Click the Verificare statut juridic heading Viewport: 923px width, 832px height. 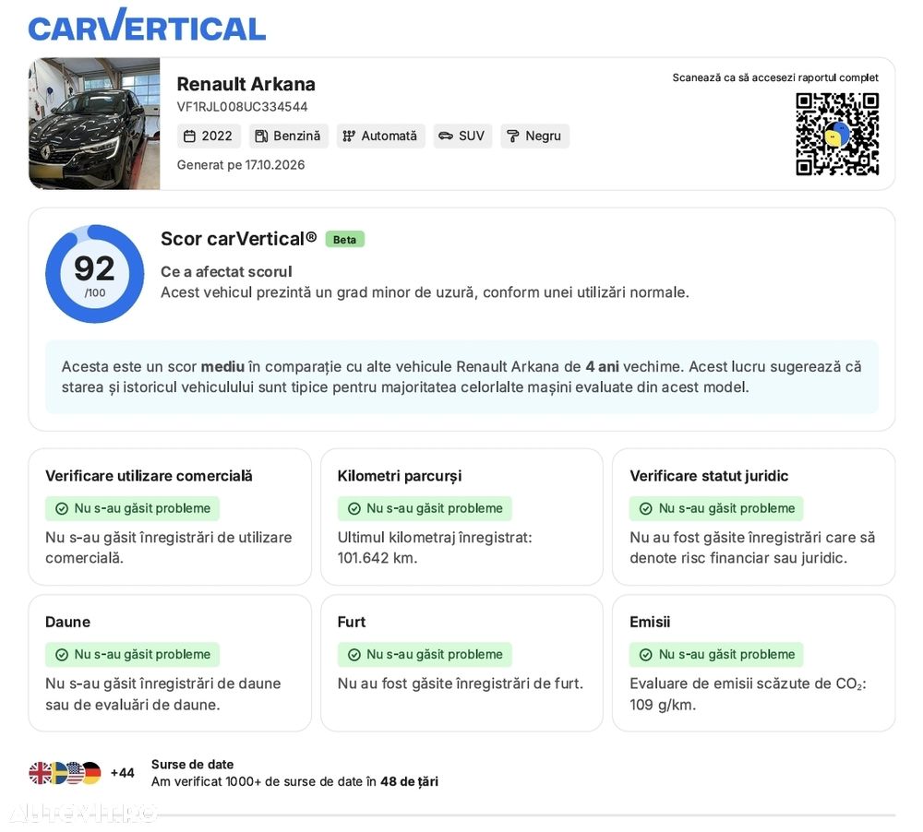coord(709,476)
